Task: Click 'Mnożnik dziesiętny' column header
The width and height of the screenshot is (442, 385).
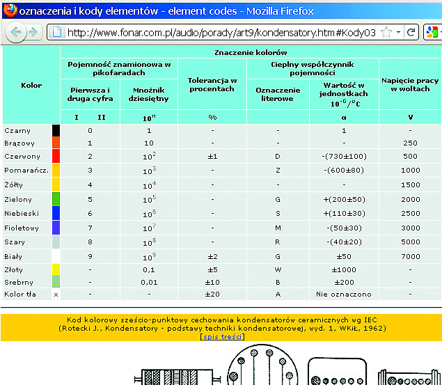Action: pos(148,95)
